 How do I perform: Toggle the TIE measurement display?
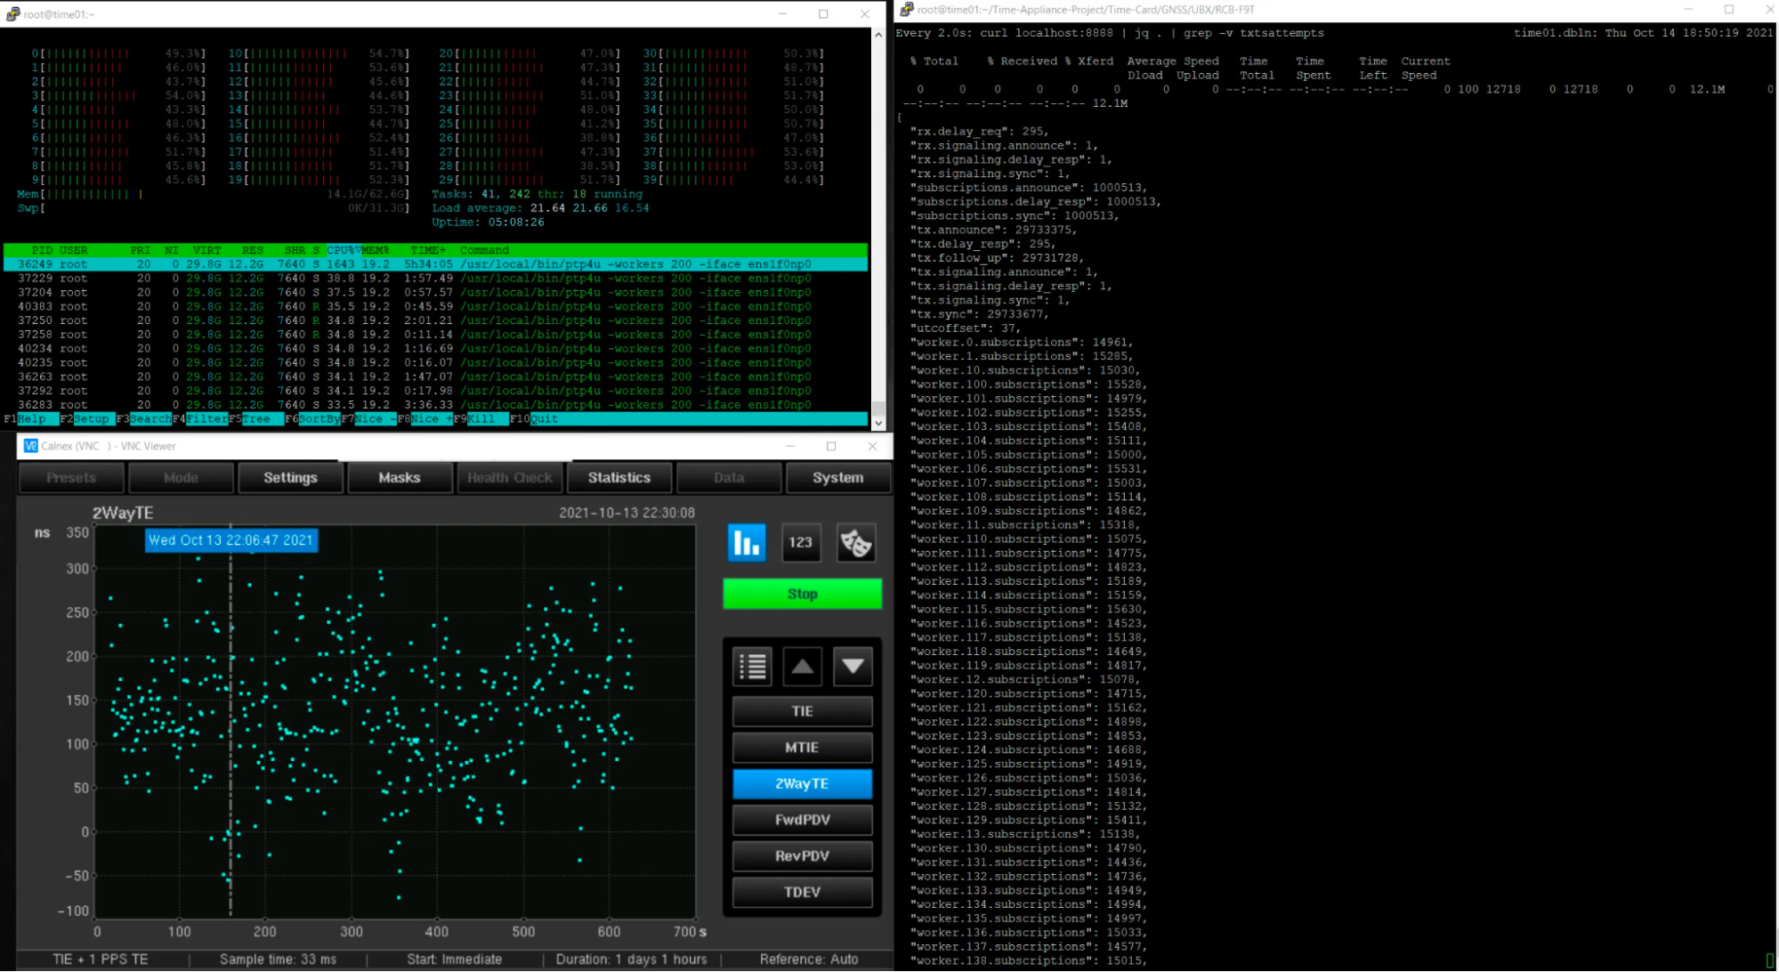pos(802,711)
